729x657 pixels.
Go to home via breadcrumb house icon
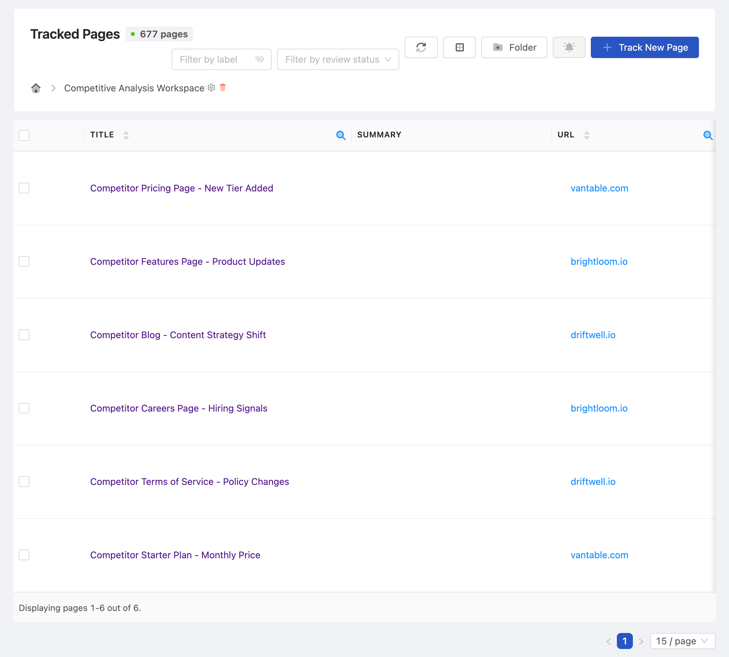point(36,88)
